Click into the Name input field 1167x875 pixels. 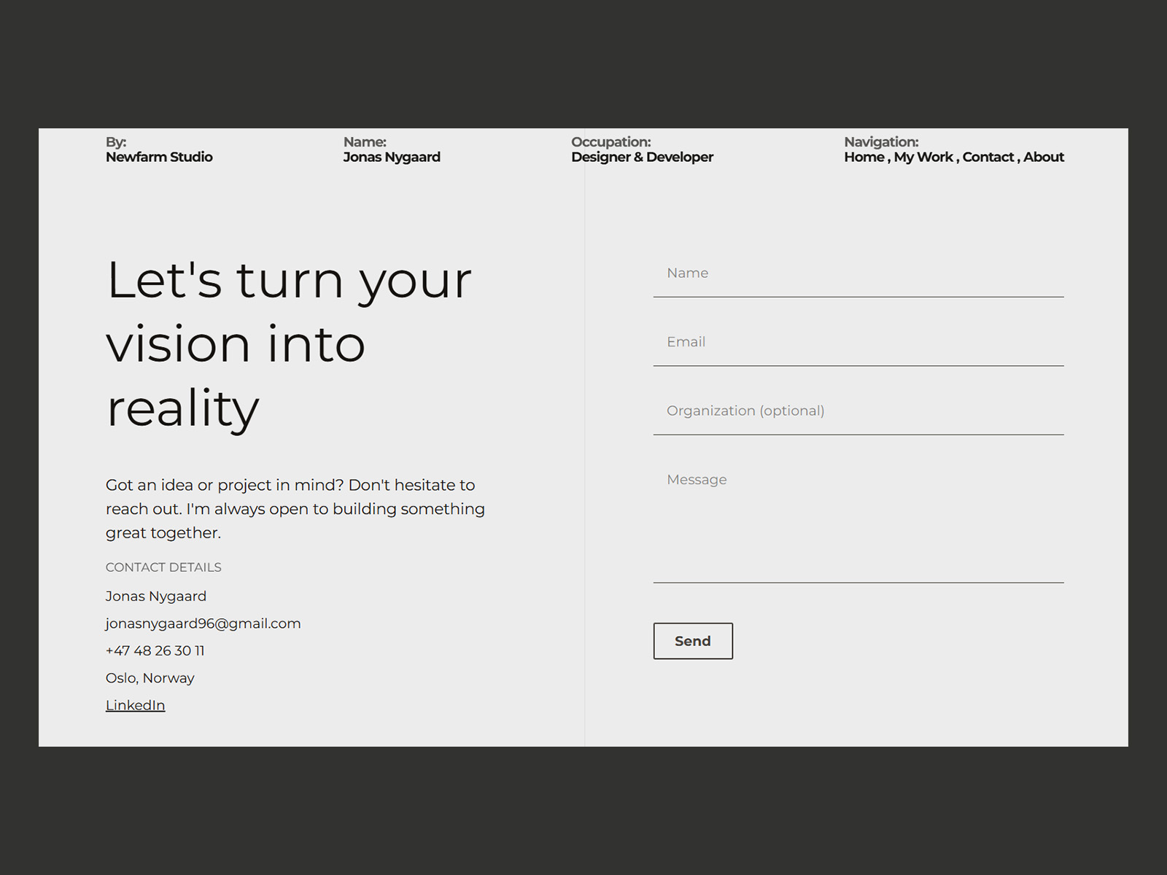[x=858, y=273]
